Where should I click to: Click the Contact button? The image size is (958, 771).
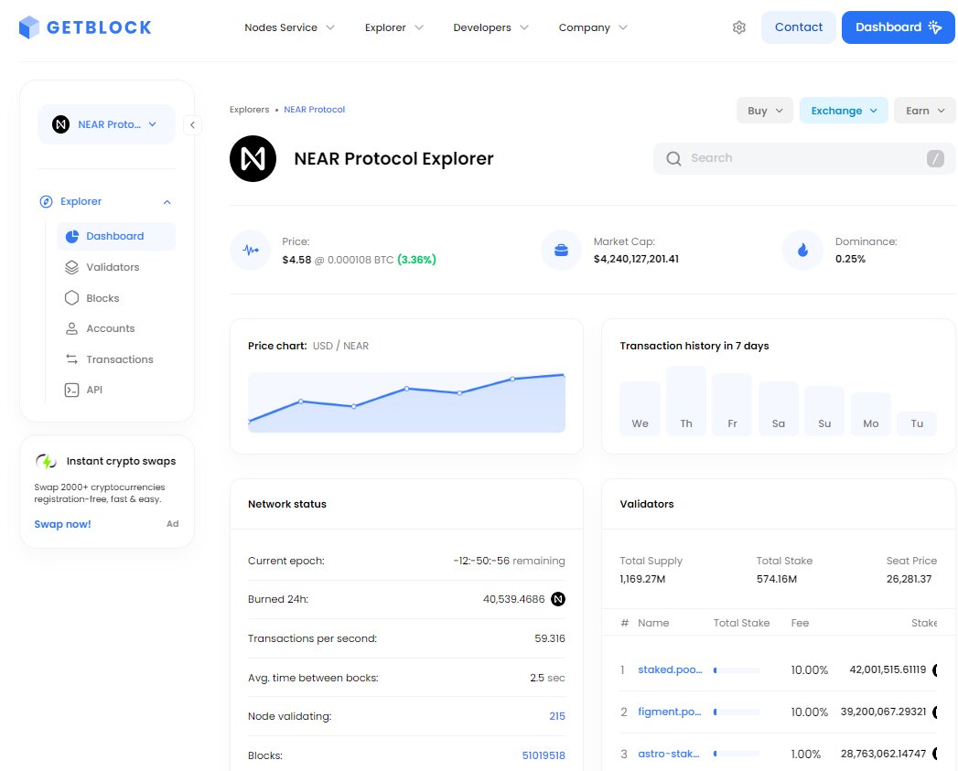[798, 27]
